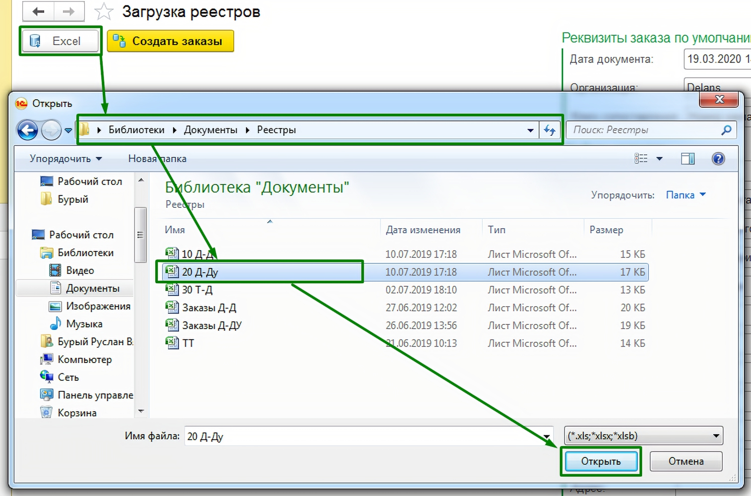Viewport: 751px width, 496px height.
Task: Click the Excel icon of Заказы Д-Д
Action: click(x=172, y=308)
